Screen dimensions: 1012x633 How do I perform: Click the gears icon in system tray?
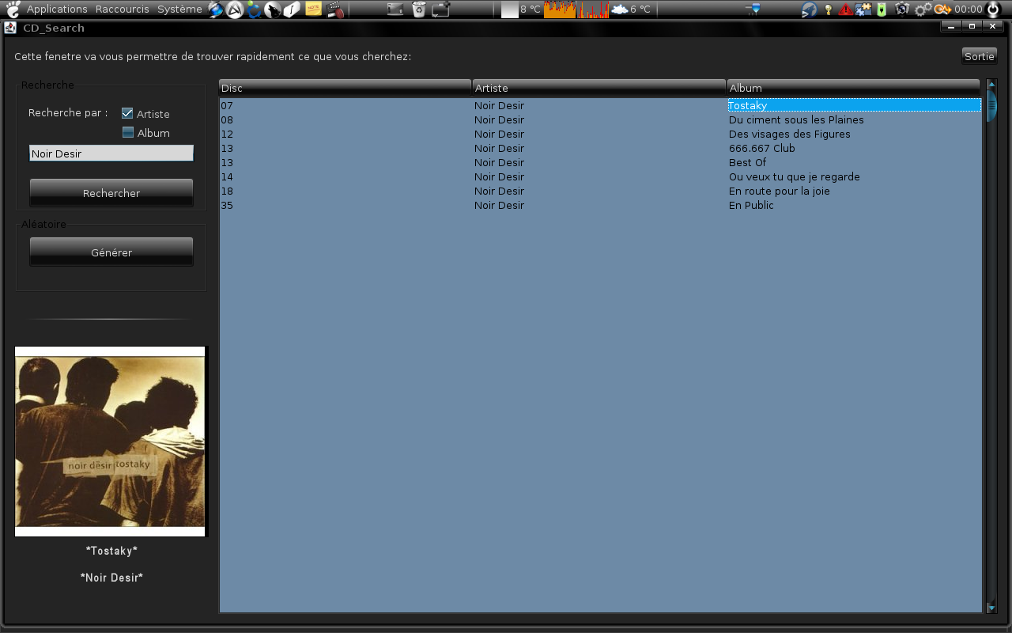(x=922, y=9)
